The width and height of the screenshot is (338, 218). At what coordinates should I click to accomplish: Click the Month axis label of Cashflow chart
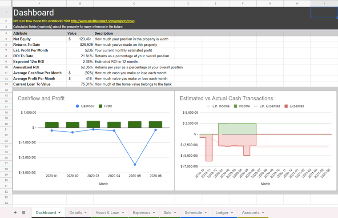click(104, 184)
